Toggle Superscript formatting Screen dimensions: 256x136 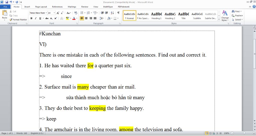tap(56, 18)
